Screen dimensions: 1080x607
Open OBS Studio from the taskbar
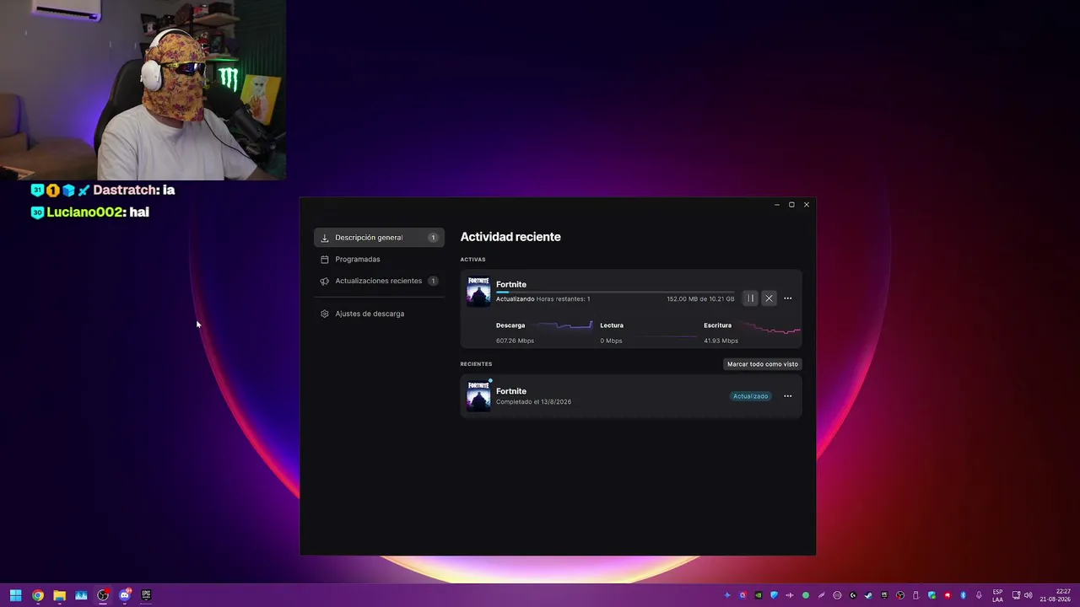click(103, 595)
